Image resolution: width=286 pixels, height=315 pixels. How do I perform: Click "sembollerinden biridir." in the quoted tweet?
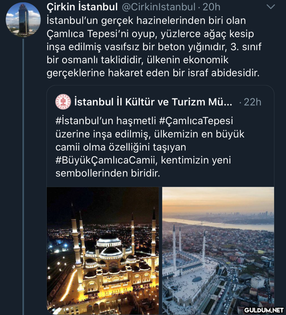(x=108, y=173)
